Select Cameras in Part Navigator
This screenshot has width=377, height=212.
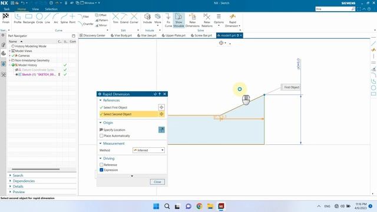(24, 55)
